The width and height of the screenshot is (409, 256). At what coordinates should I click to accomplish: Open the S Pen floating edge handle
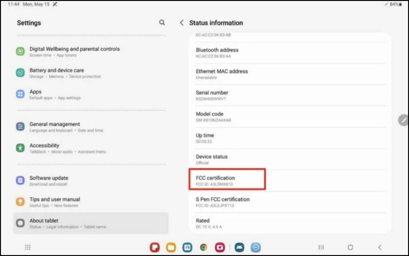403,120
